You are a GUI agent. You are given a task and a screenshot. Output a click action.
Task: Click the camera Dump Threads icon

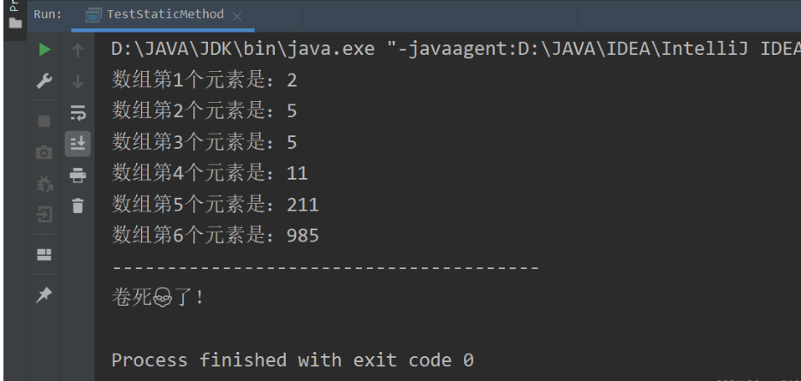[x=45, y=152]
